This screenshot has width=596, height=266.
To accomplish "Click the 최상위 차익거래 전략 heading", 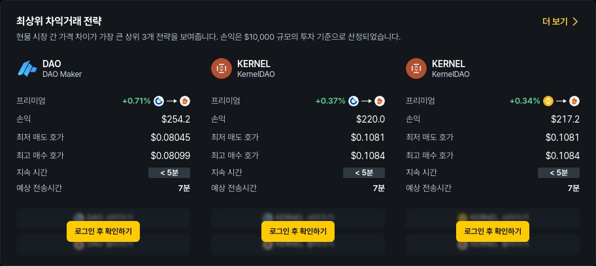I will click(59, 22).
